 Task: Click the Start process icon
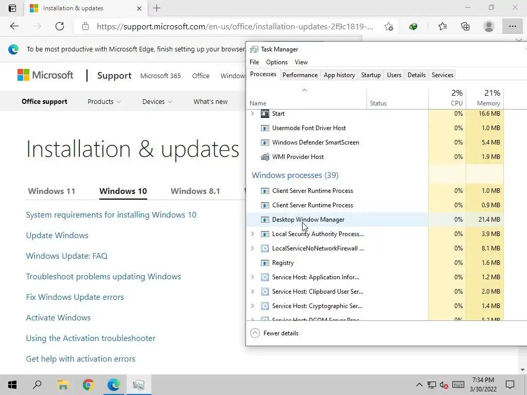(x=265, y=114)
